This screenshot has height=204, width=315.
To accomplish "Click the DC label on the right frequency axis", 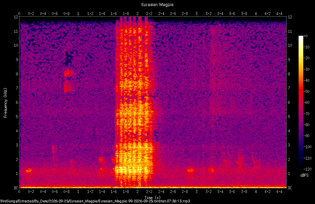I will click(290, 188).
